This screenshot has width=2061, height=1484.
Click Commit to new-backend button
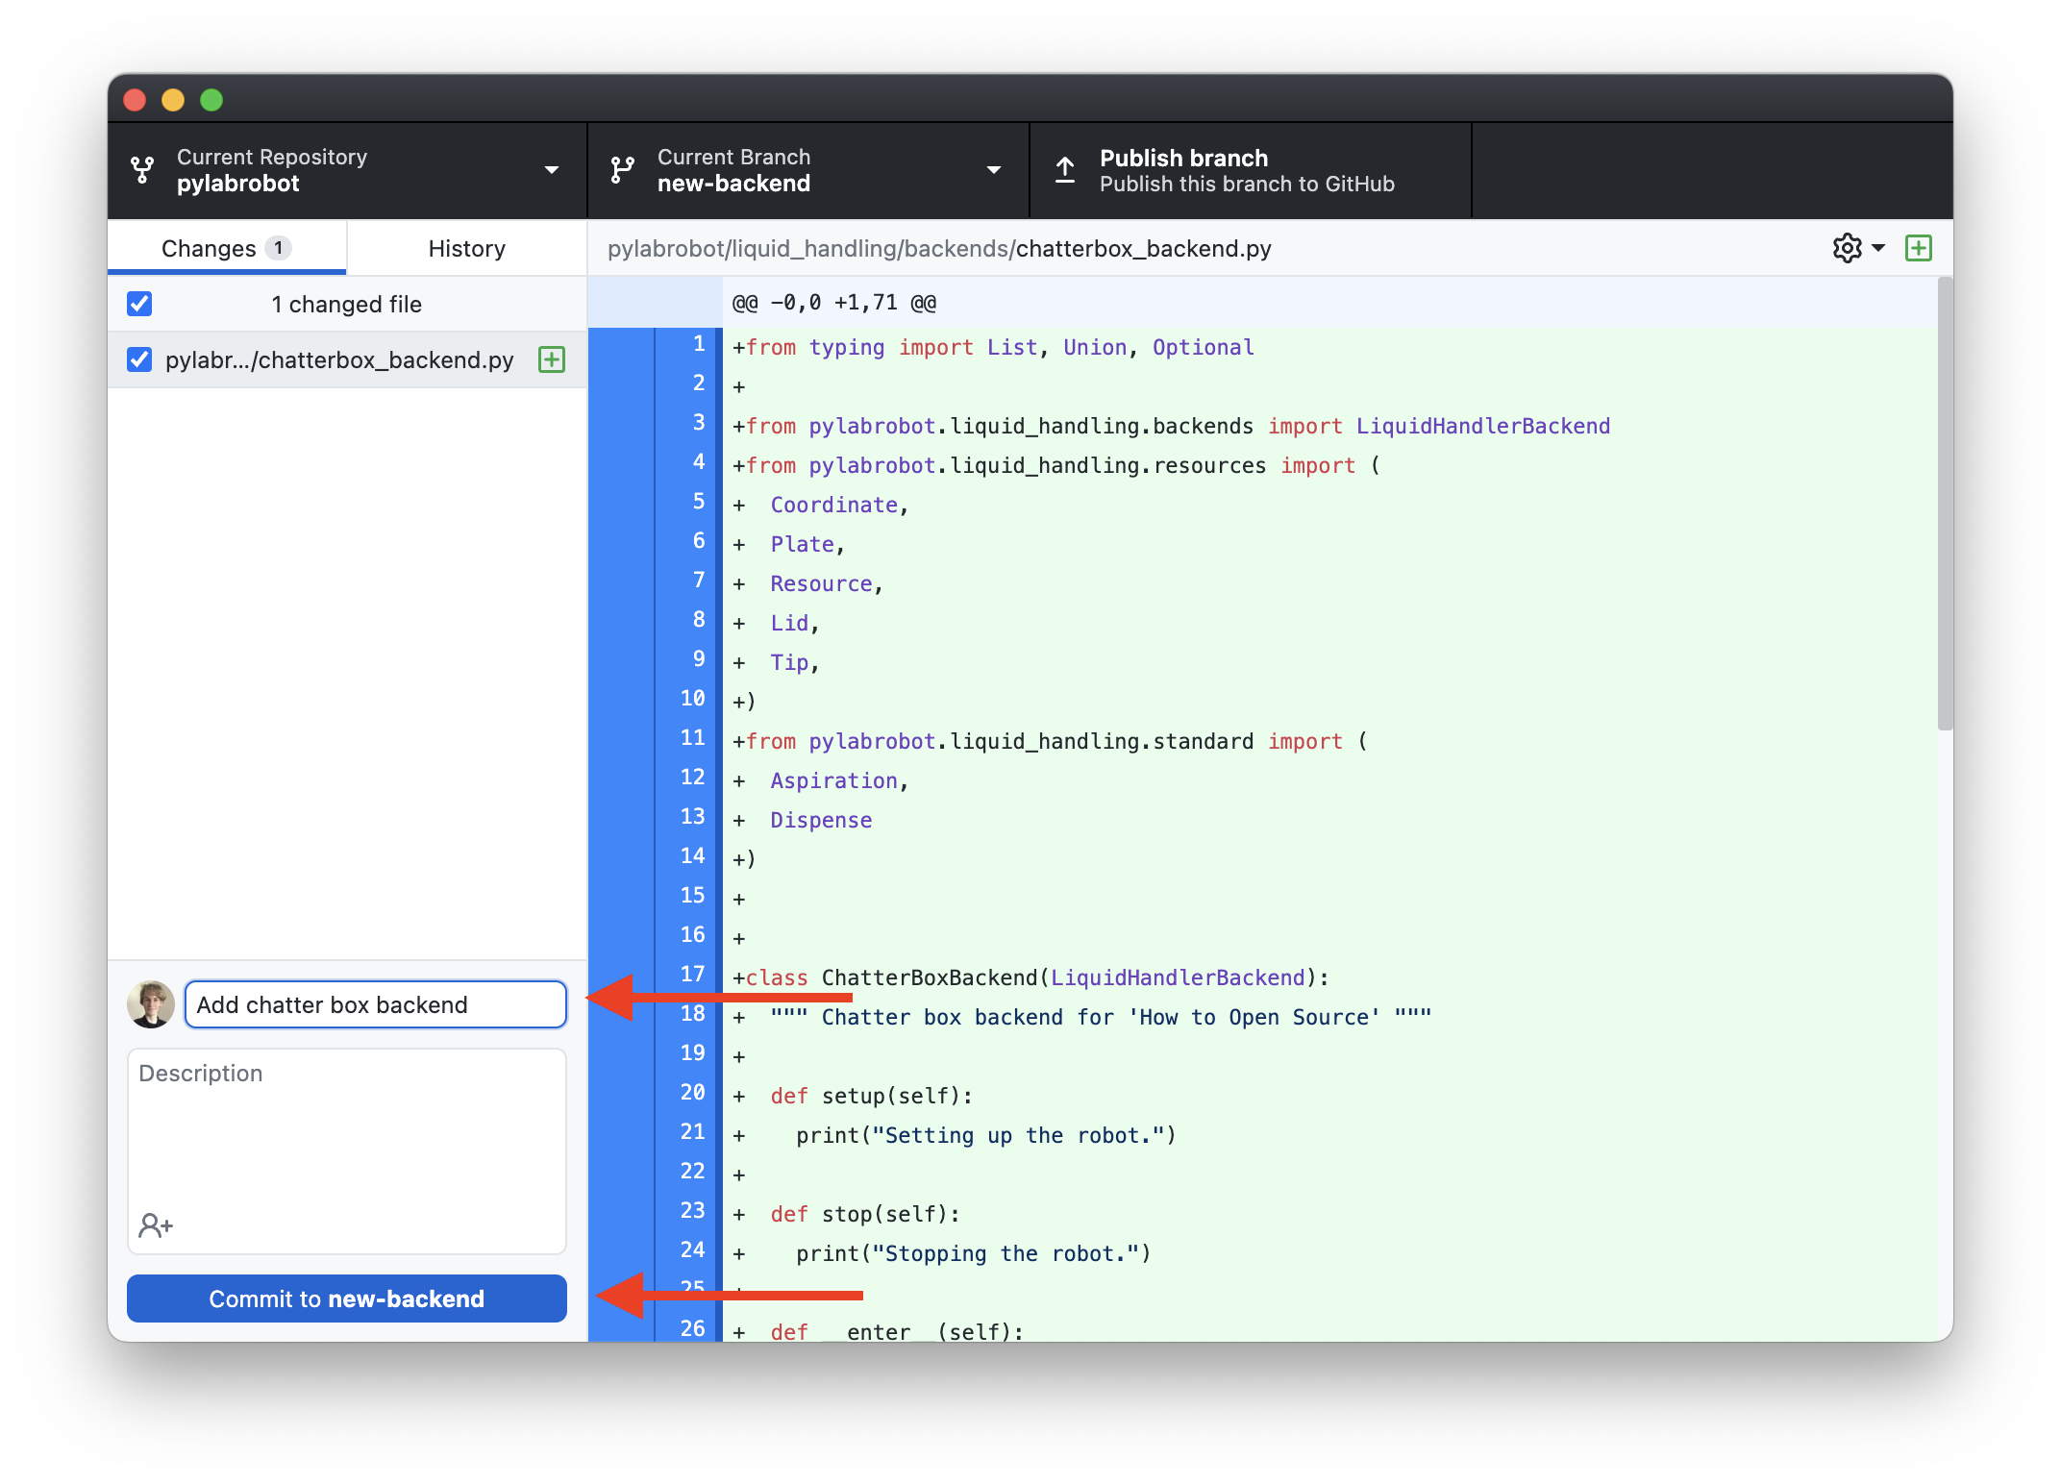coord(346,1298)
